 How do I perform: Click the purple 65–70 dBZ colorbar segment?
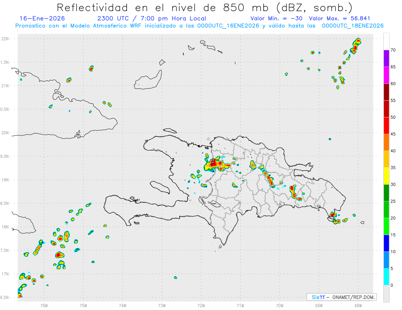(386, 59)
